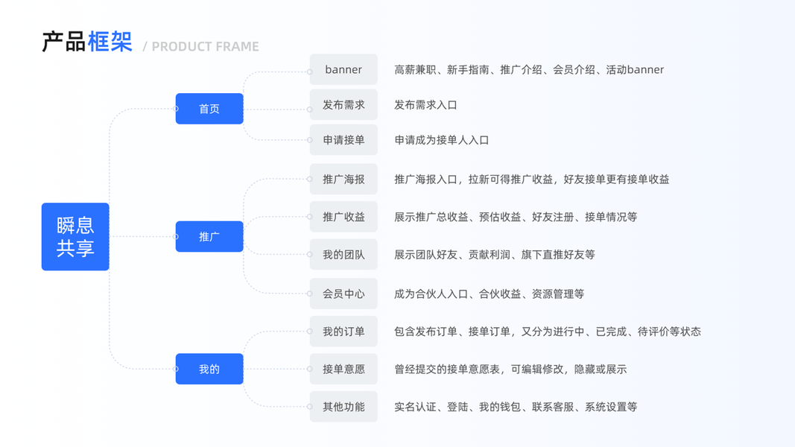The image size is (795, 447).
Task: Select the 推广收益 node
Action: 343,217
